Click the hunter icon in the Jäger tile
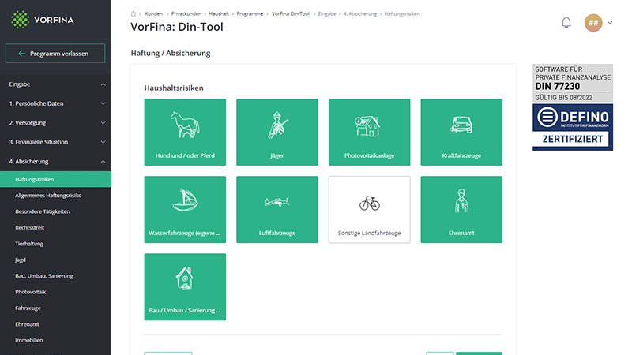632x355 pixels. pos(277,125)
